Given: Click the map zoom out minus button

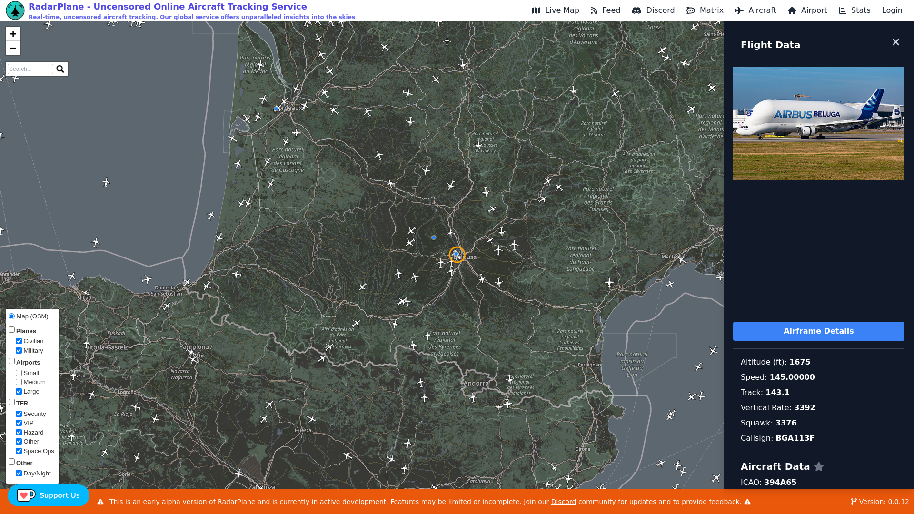Looking at the screenshot, I should pos(13,48).
